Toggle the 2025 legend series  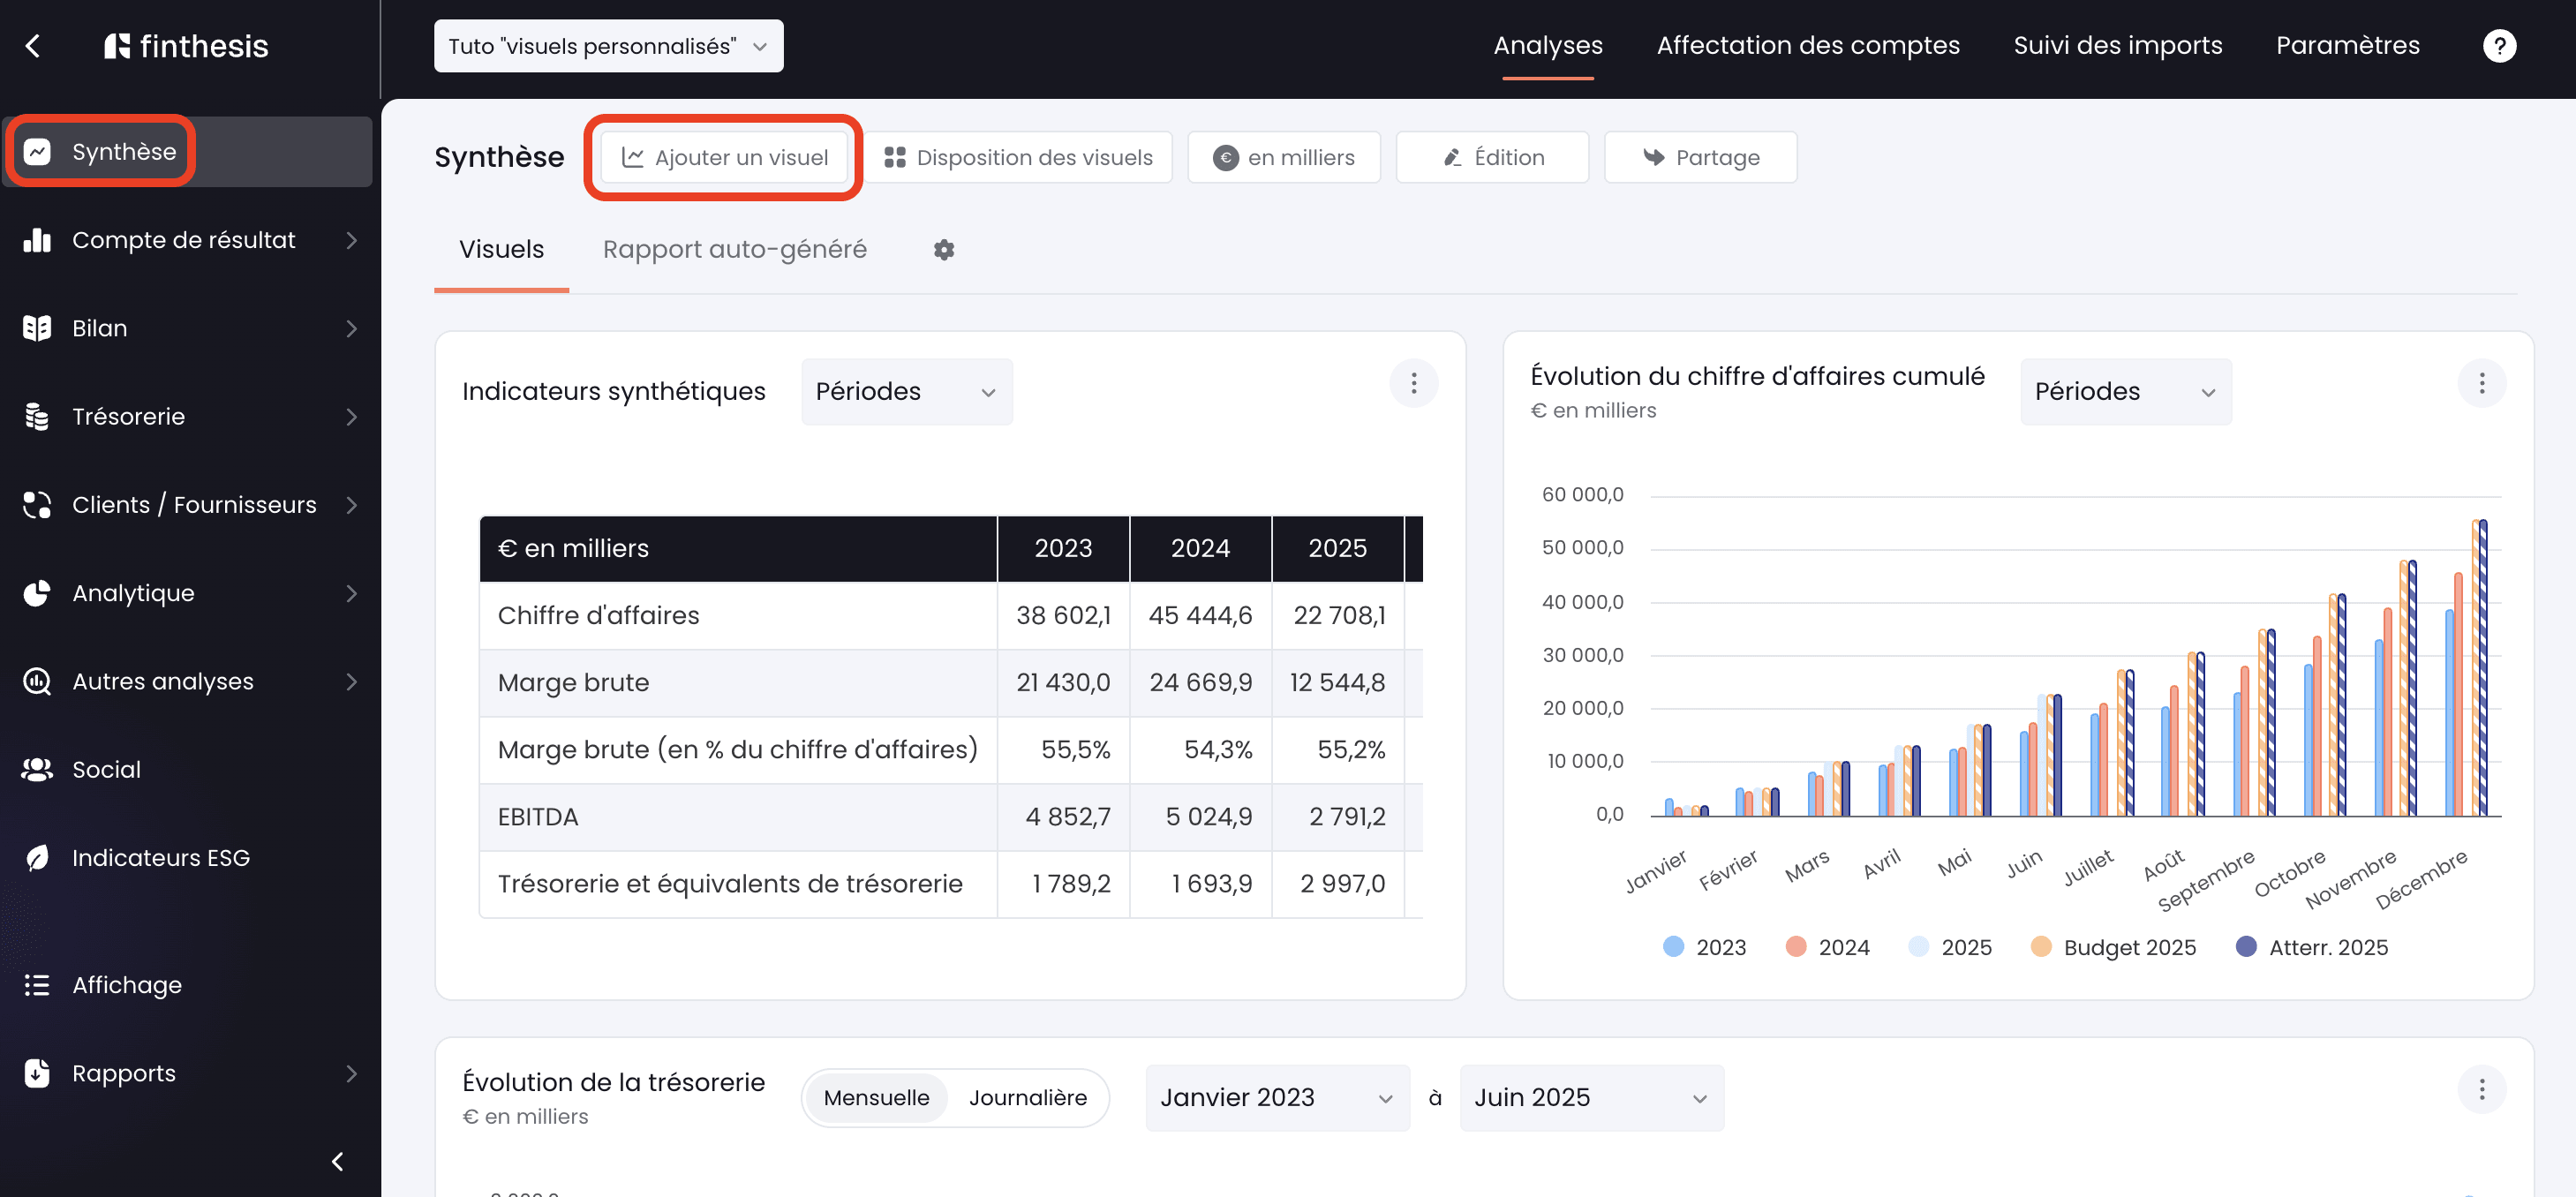[1950, 947]
